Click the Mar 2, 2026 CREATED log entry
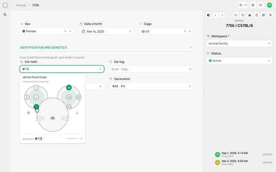 click(244, 163)
